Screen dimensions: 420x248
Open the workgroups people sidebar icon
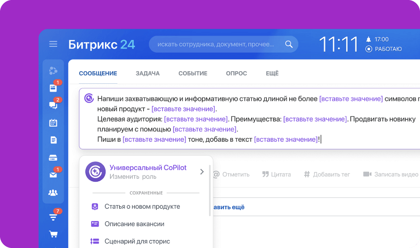53,193
